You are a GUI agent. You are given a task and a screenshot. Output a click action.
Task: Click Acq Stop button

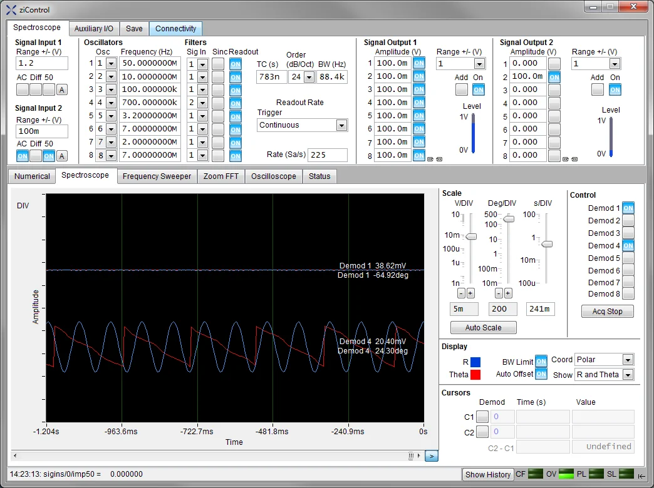point(607,312)
